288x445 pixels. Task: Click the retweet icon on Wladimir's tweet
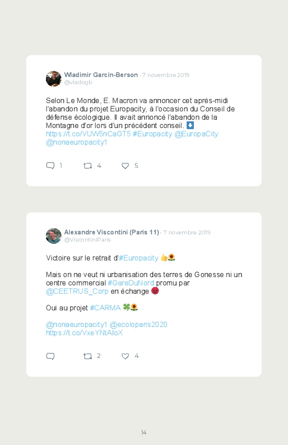click(88, 166)
